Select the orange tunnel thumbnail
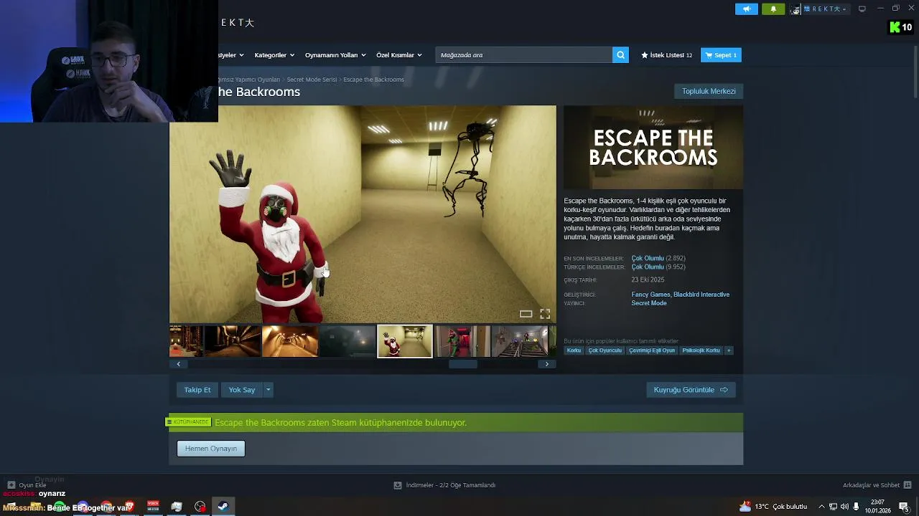This screenshot has height=516, width=919. (x=290, y=341)
